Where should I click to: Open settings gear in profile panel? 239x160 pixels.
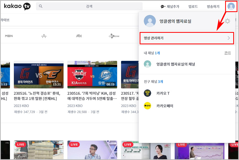(x=227, y=21)
